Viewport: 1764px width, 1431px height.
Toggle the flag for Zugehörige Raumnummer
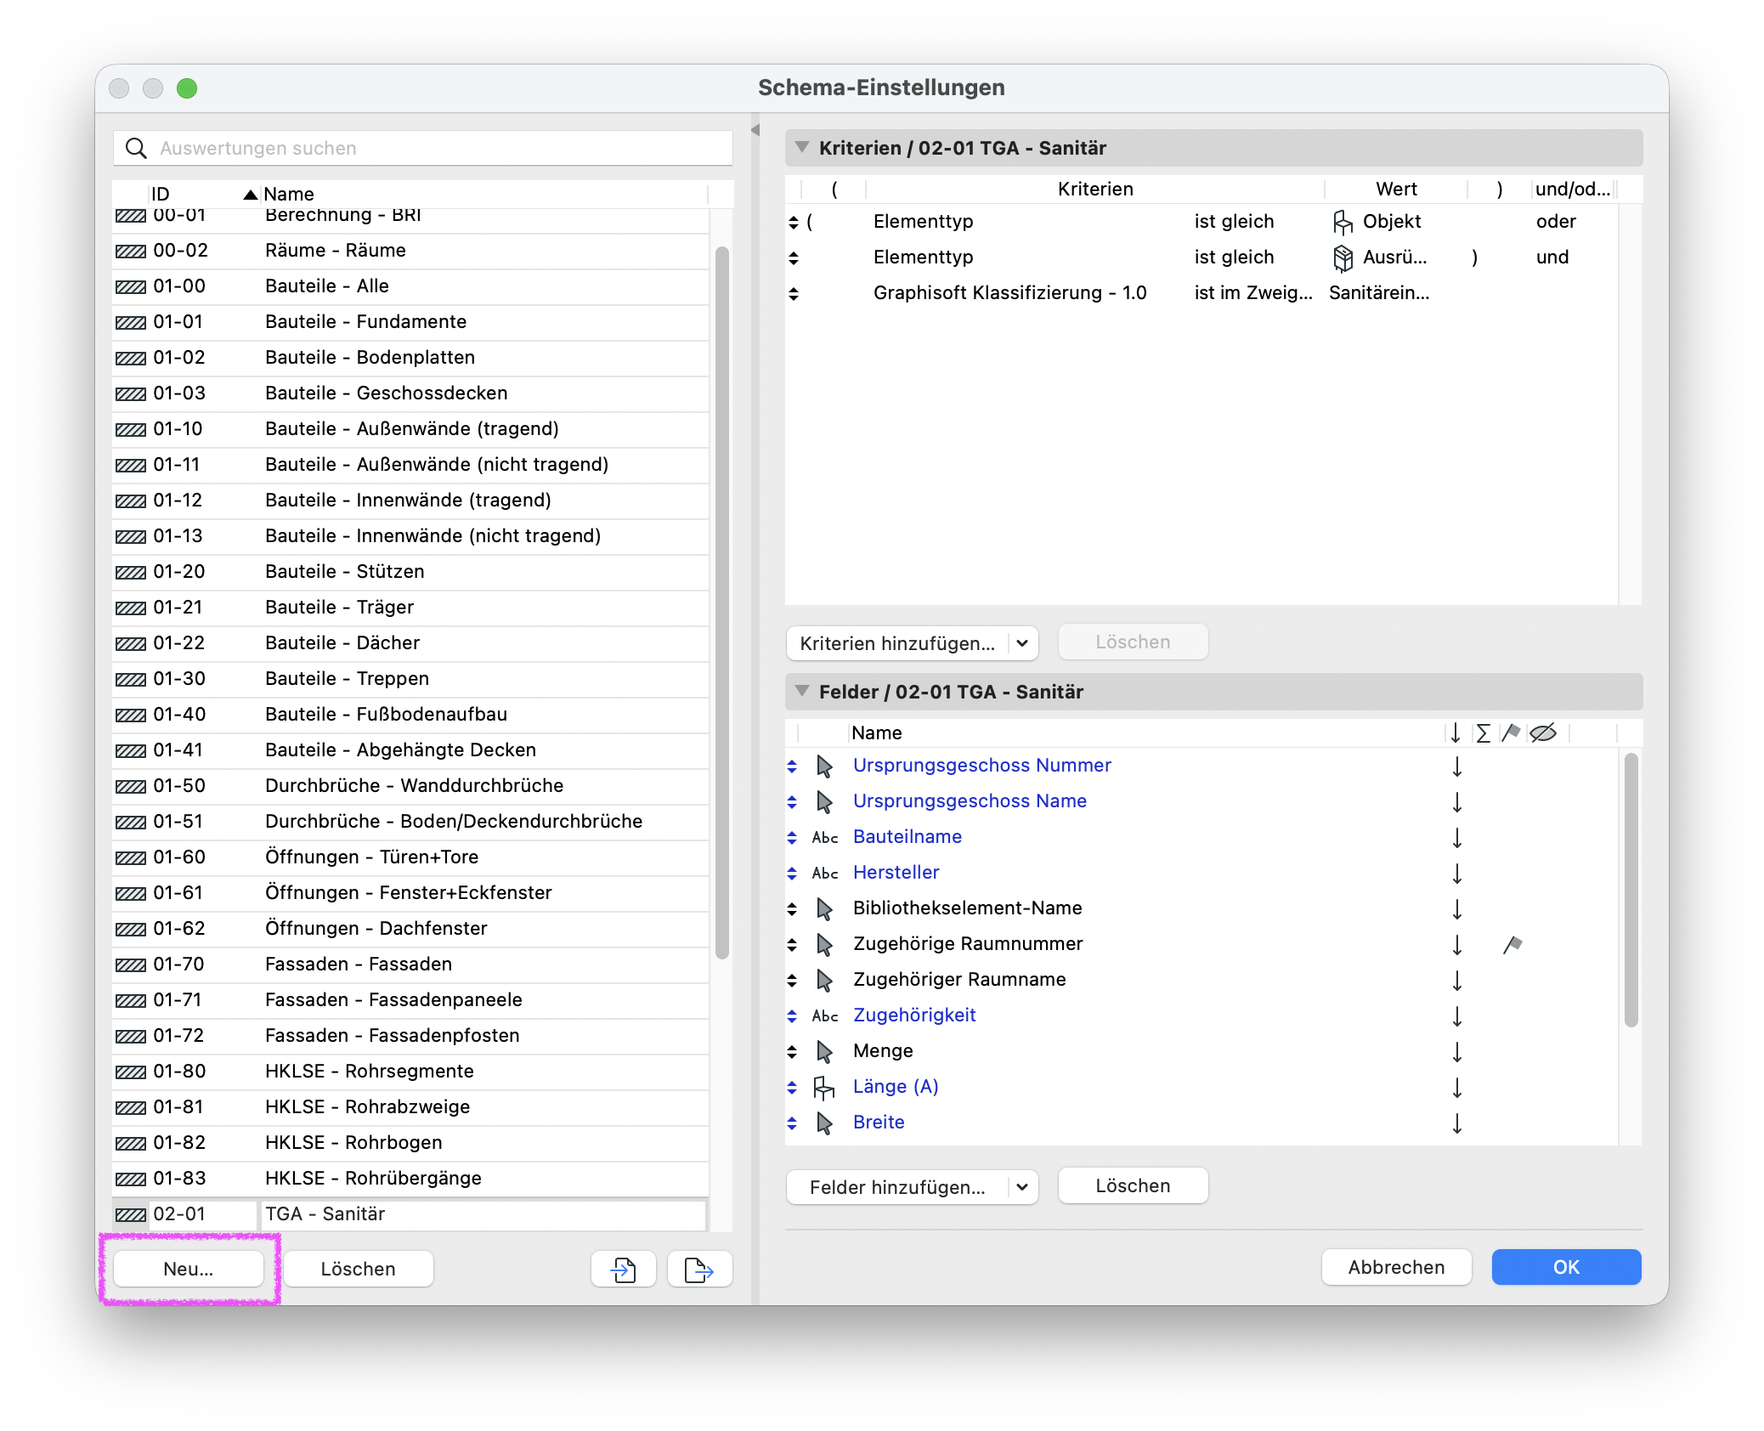click(1512, 944)
